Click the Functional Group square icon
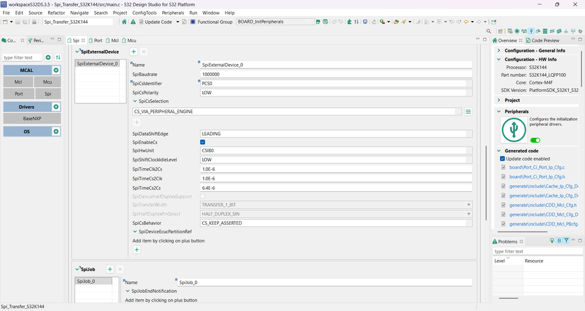The width and height of the screenshot is (585, 311). (x=193, y=22)
